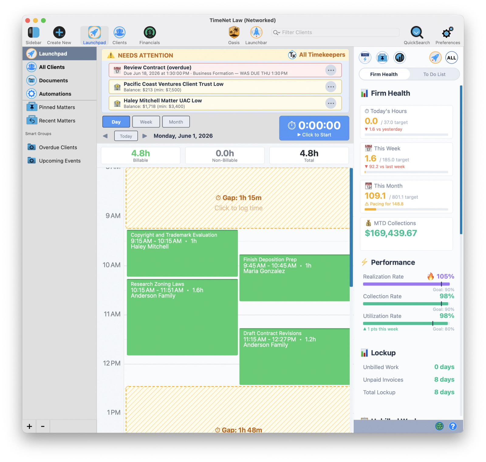Open Automations in the sidebar

tap(60, 94)
